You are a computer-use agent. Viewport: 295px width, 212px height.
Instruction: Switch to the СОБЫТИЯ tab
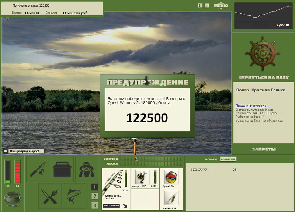tap(228, 159)
